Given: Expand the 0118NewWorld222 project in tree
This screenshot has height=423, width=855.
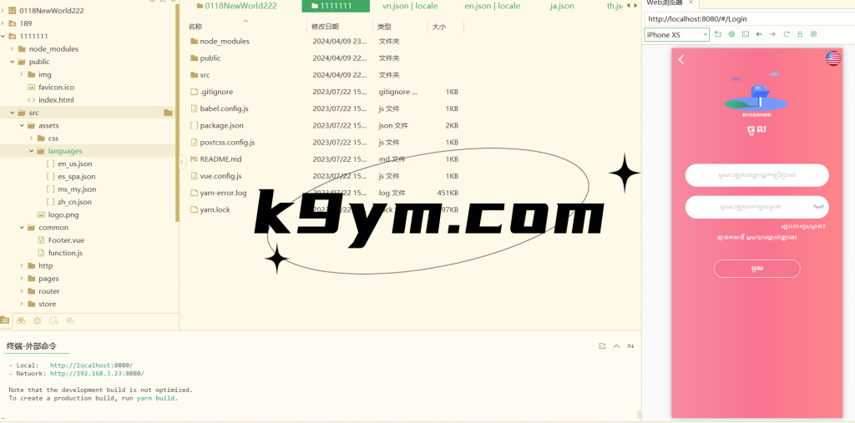Looking at the screenshot, I should [3, 10].
